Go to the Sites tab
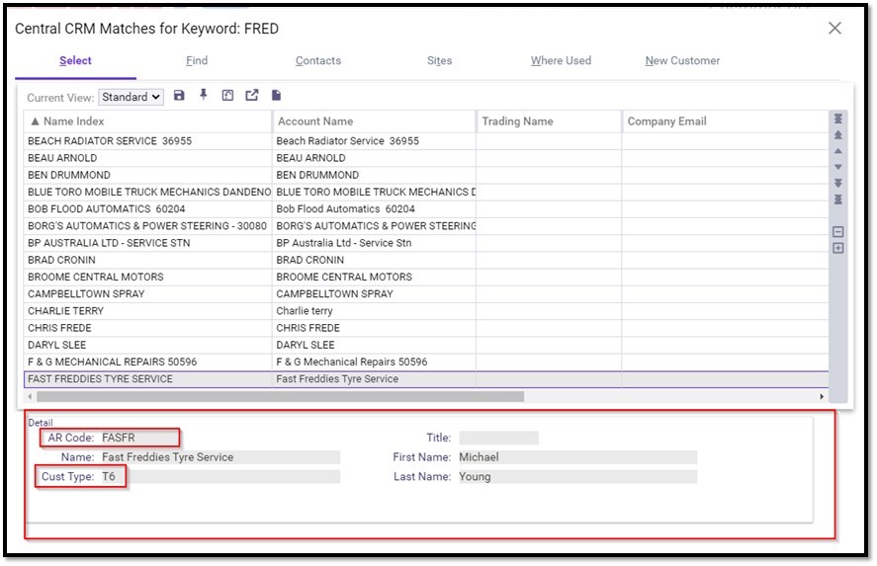 pos(440,60)
